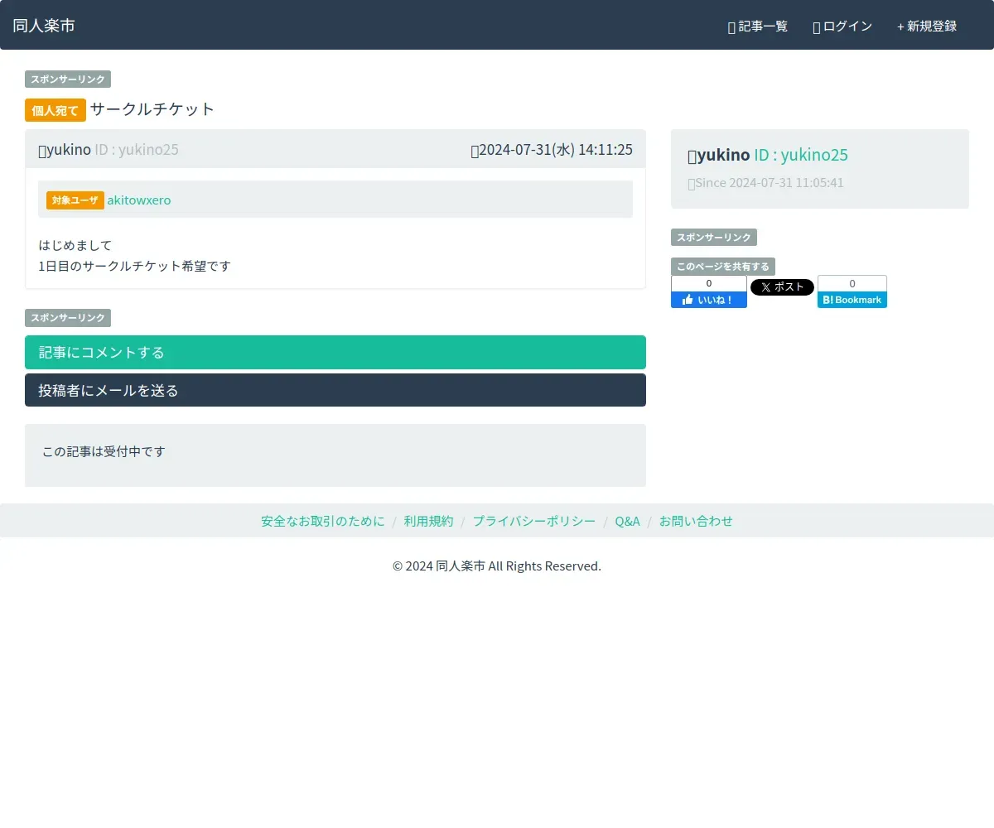Open Q&A footer link
The width and height of the screenshot is (994, 828).
click(628, 521)
